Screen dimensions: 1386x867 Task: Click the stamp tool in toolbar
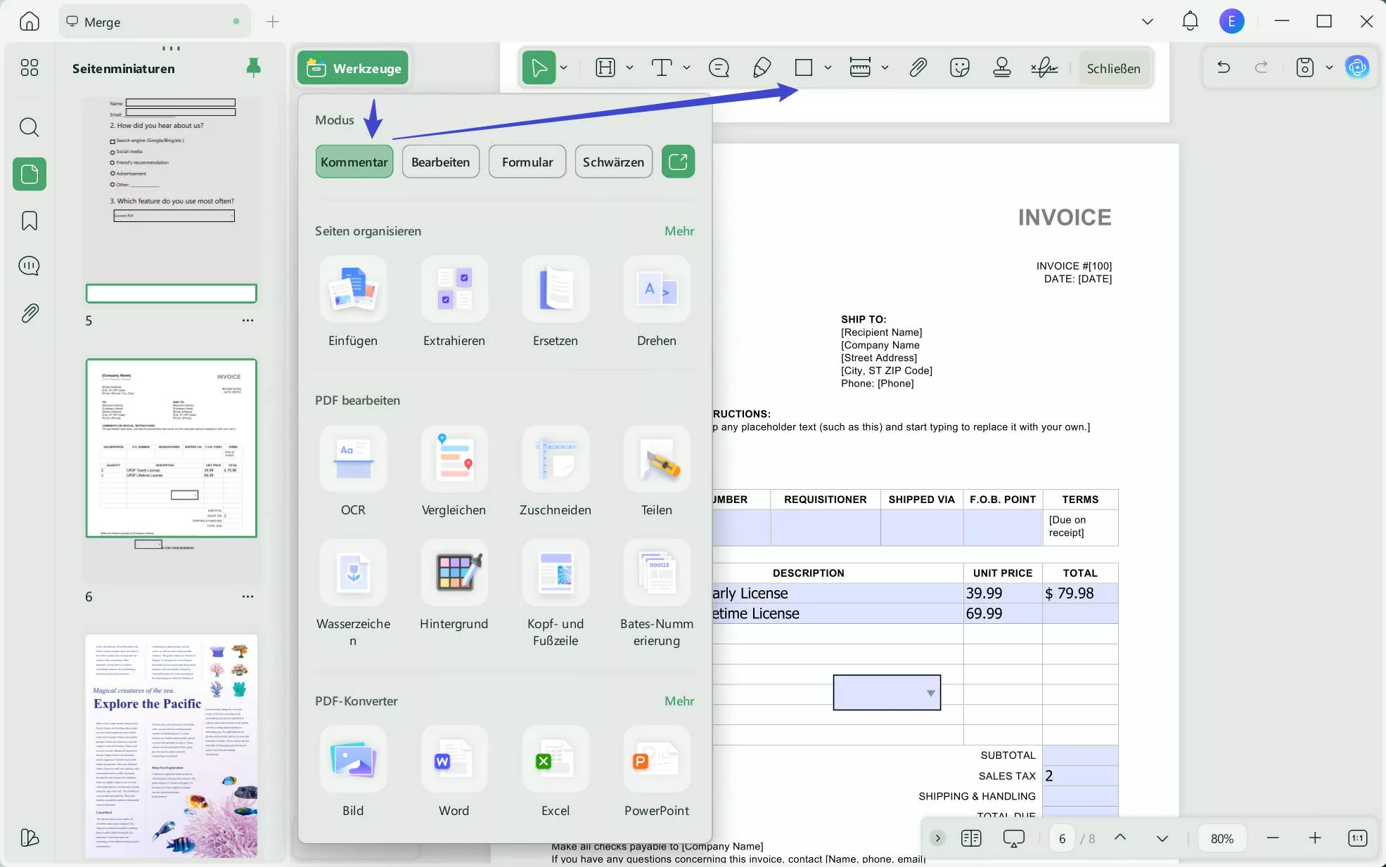coord(1001,67)
